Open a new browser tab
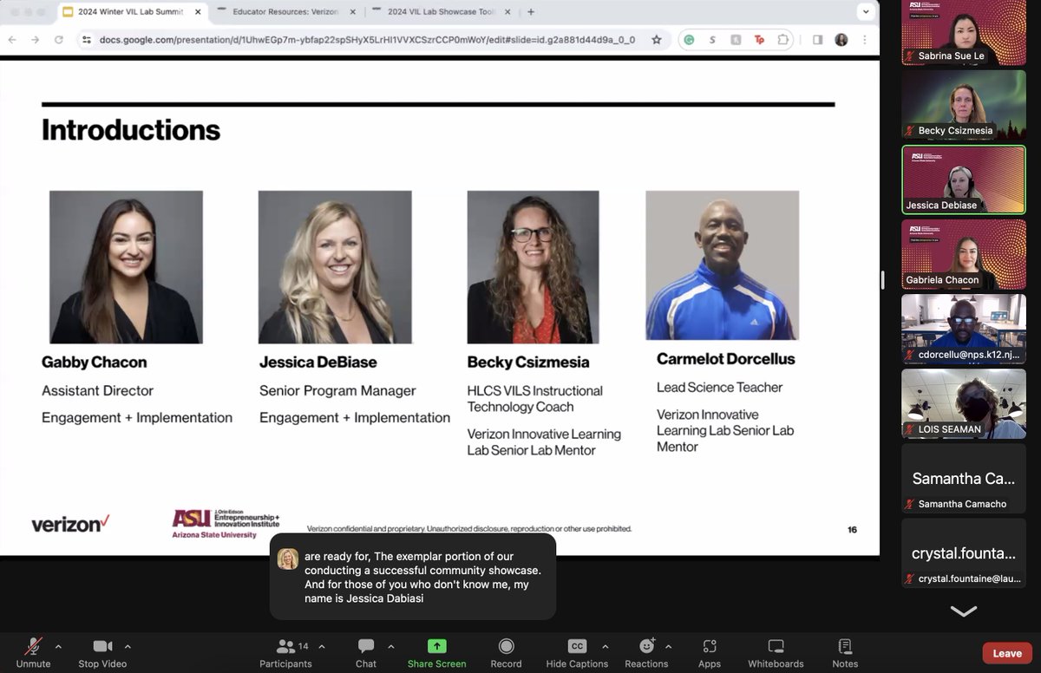 click(x=531, y=12)
